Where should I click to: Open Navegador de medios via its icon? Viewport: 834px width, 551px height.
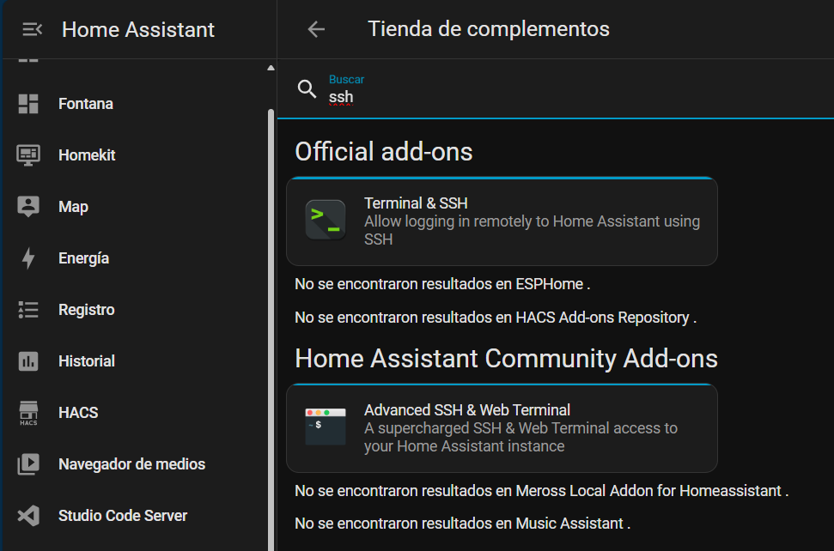(29, 463)
